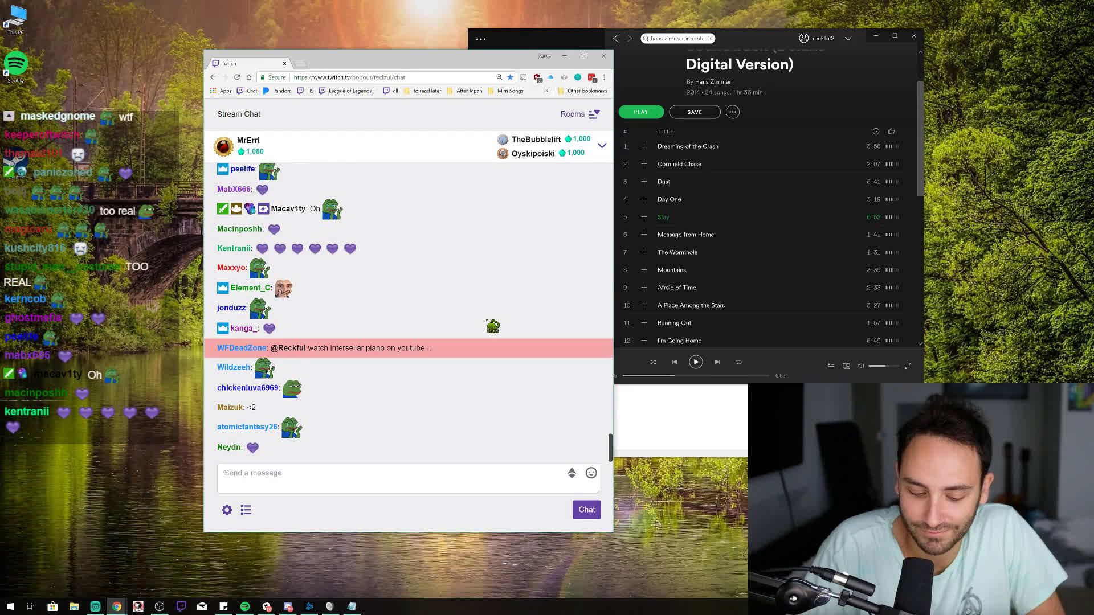Click the volume speaker icon in Spotify

pyautogui.click(x=861, y=366)
